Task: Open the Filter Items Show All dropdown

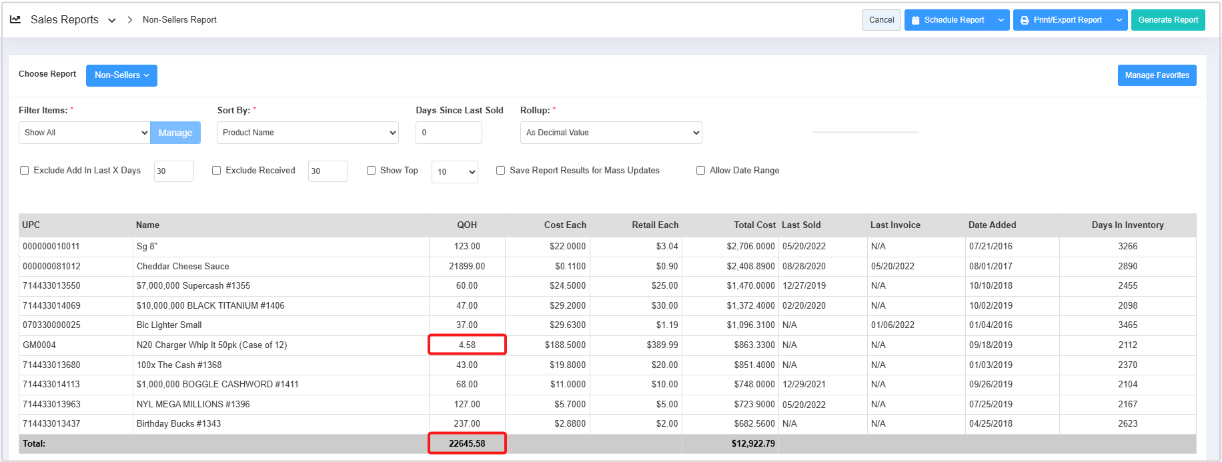Action: (x=84, y=133)
